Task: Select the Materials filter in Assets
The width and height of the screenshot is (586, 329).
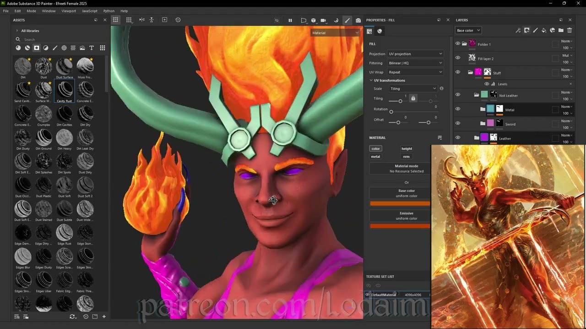Action: click(18, 48)
